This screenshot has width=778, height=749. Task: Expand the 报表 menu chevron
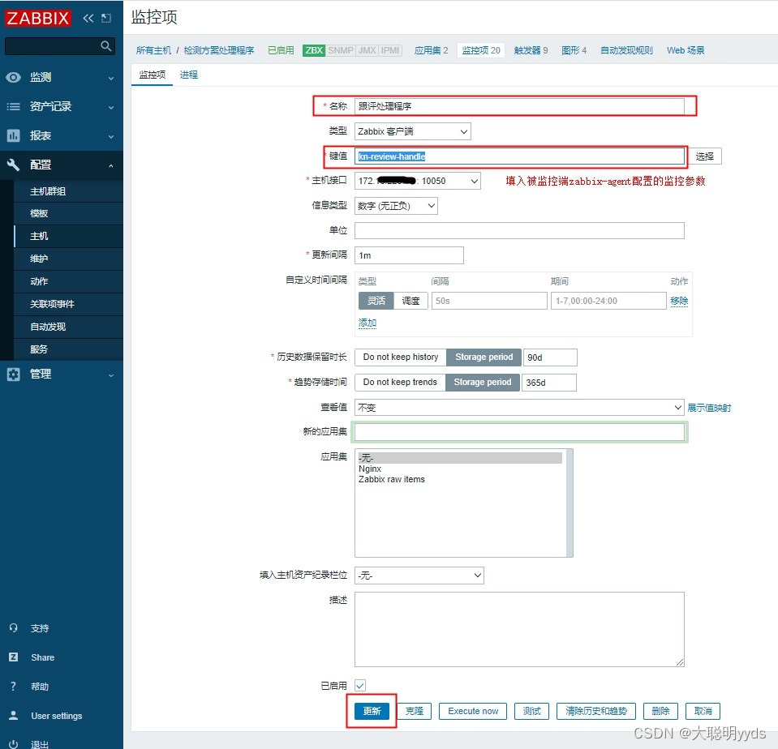pyautogui.click(x=111, y=136)
